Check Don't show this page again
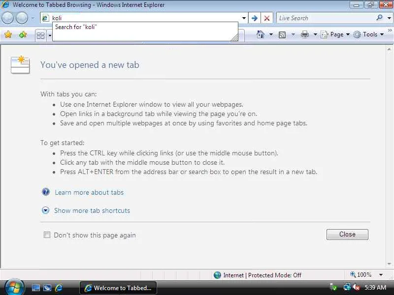Image resolution: width=394 pixels, height=295 pixels. [47, 235]
